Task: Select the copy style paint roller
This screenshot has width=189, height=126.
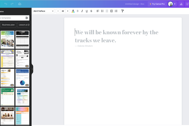Action: point(122,11)
